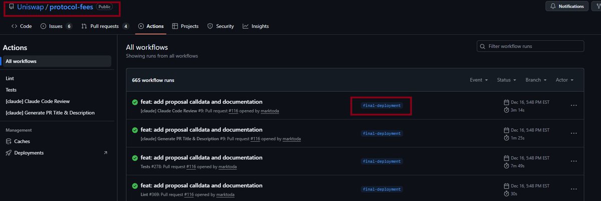Image resolution: width=601 pixels, height=201 pixels.
Task: Open the protocol-fees repository link
Action: click(x=72, y=7)
